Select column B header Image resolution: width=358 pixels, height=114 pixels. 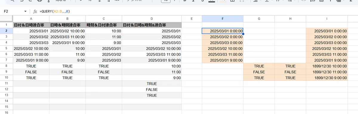[67, 19]
